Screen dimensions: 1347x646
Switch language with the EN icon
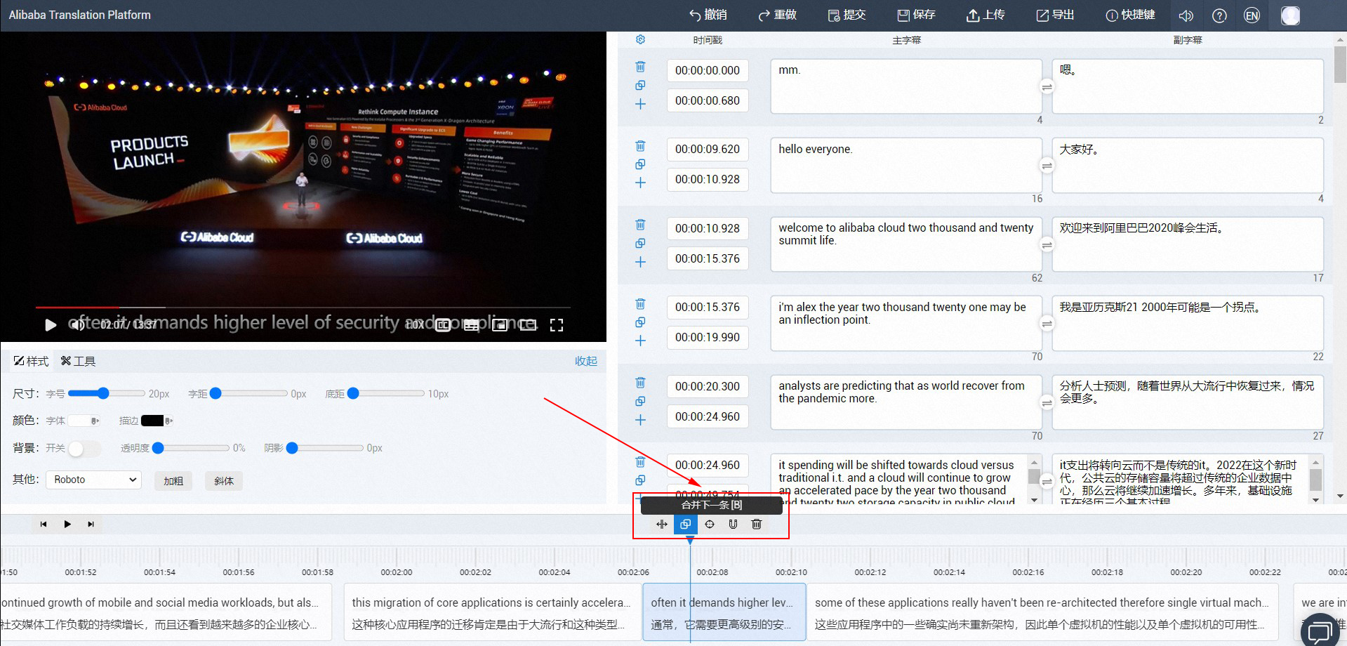coord(1252,15)
